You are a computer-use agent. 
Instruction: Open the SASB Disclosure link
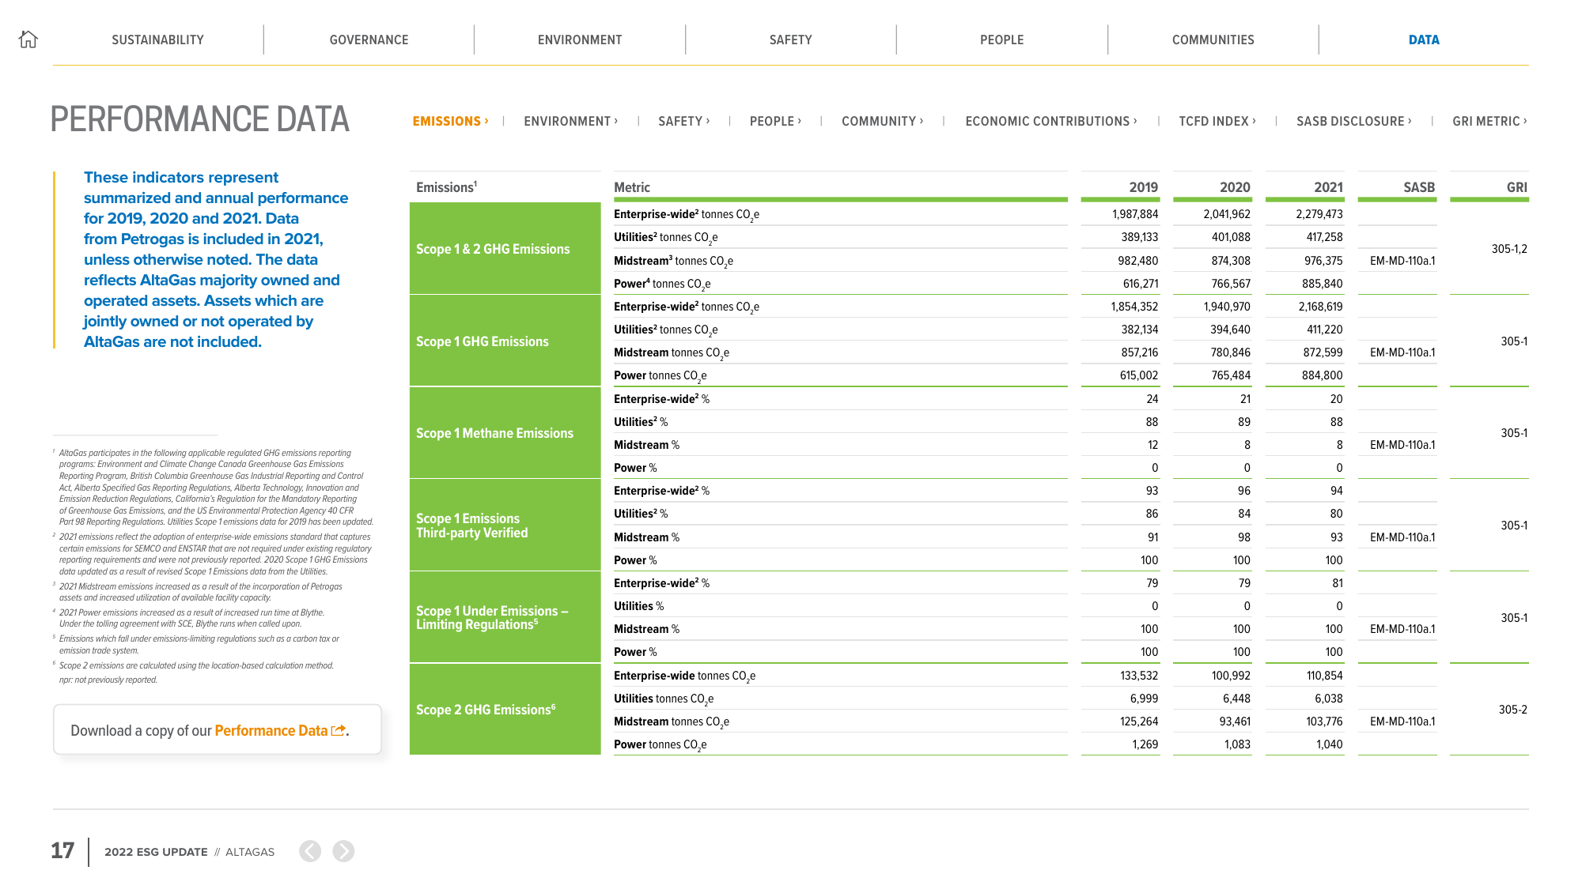pos(1353,121)
